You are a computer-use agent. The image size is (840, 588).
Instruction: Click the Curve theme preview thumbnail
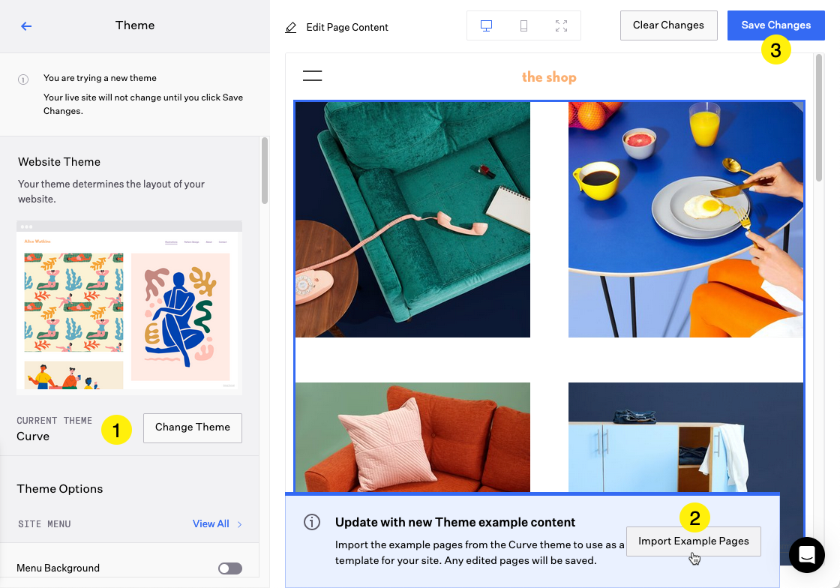[129, 307]
